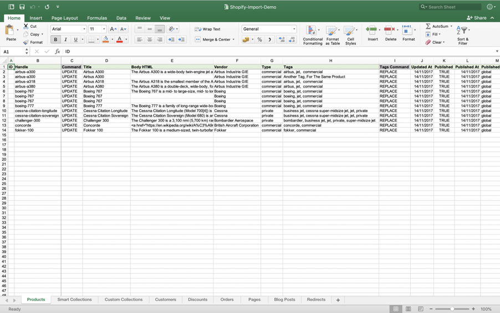
Task: Expand Merge & Center options arrow
Action: (x=234, y=39)
